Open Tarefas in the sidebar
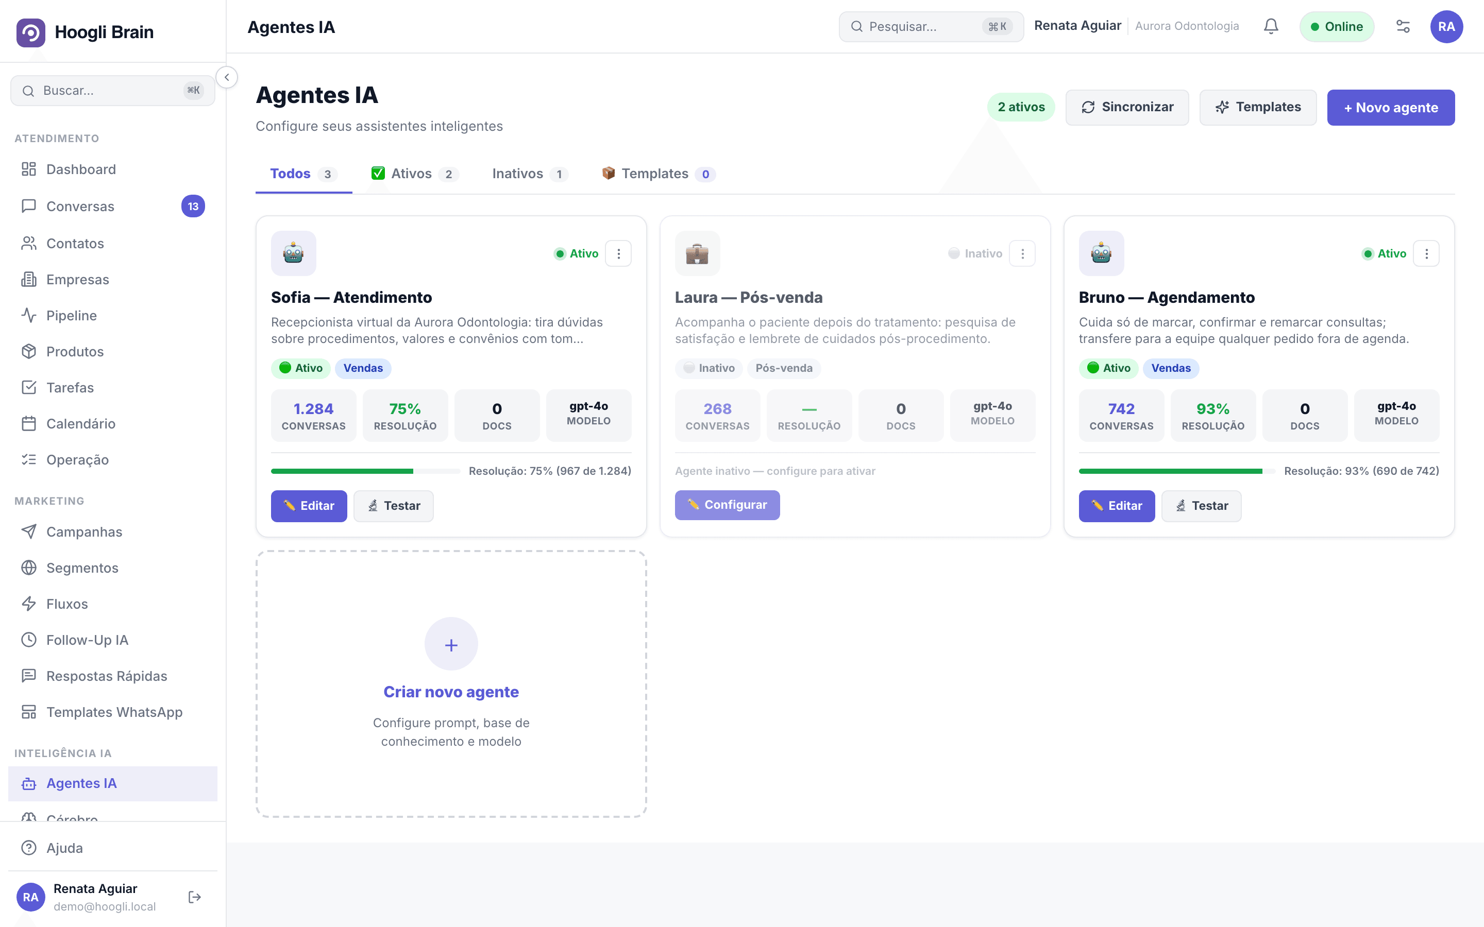 pyautogui.click(x=113, y=387)
